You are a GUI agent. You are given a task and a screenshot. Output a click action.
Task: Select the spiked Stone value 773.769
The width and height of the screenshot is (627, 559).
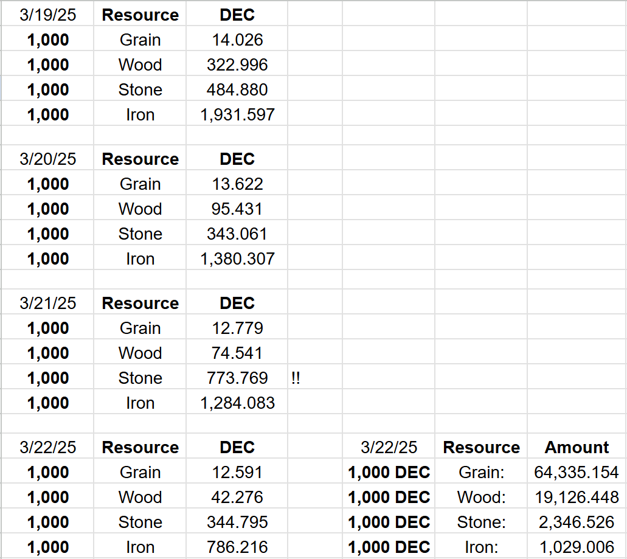click(x=237, y=378)
